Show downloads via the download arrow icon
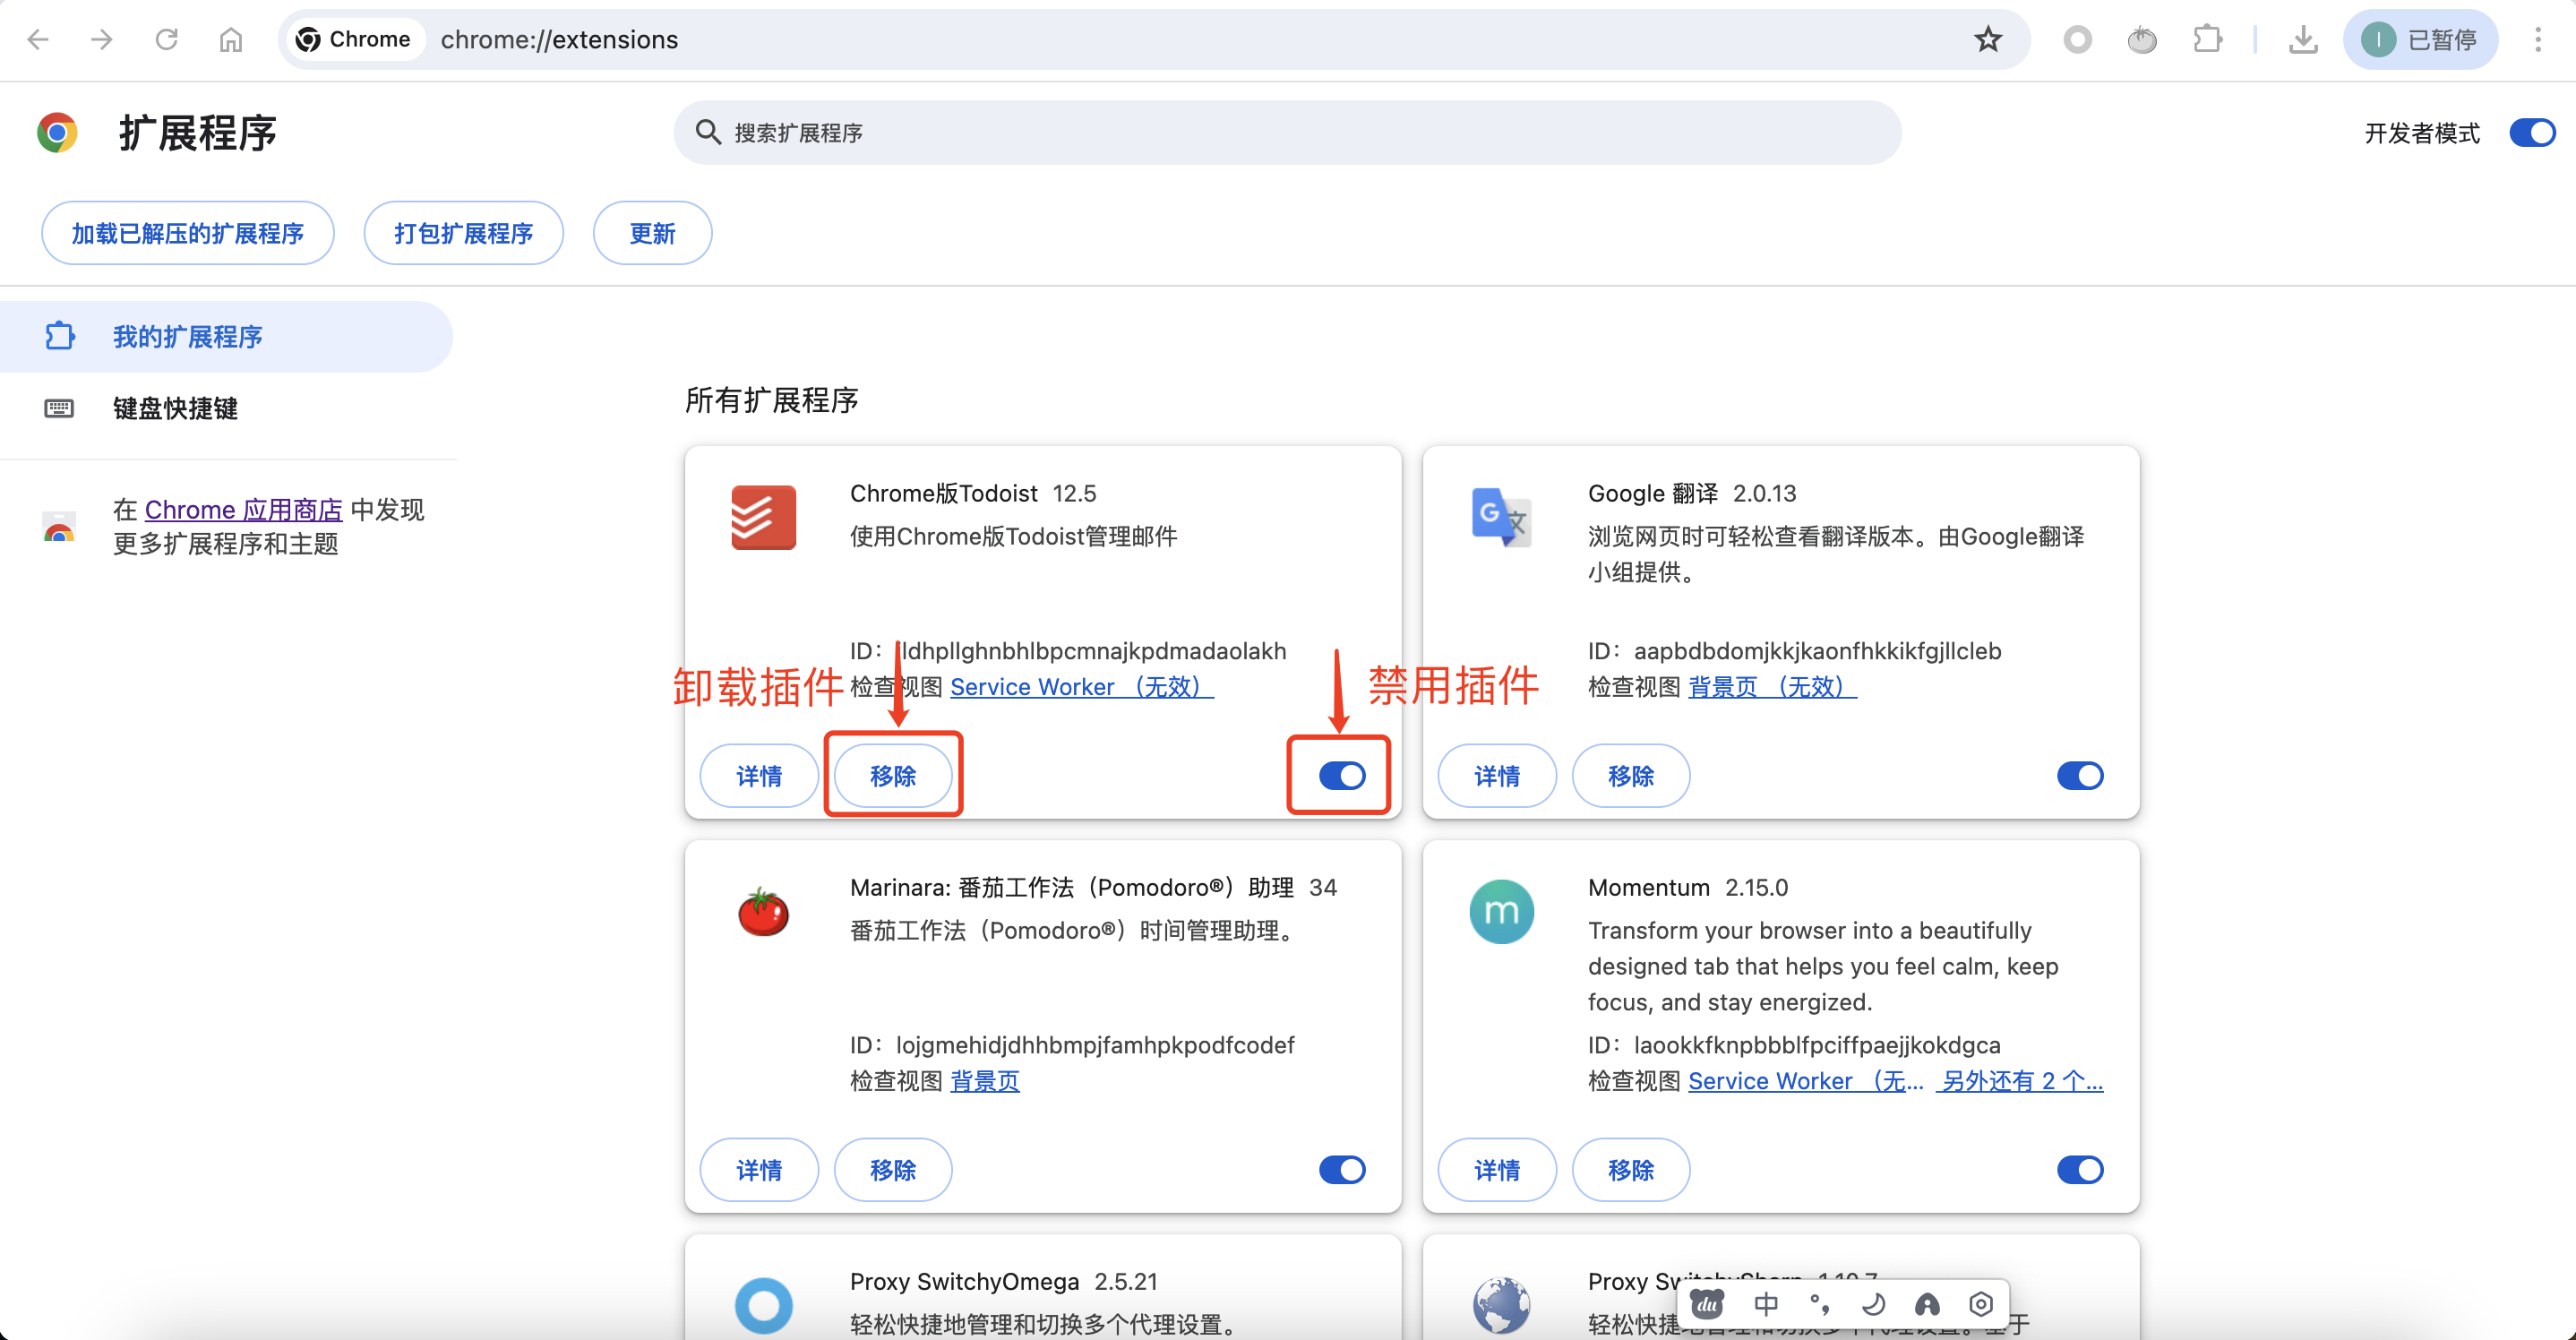This screenshot has width=2576, height=1340. [2303, 40]
